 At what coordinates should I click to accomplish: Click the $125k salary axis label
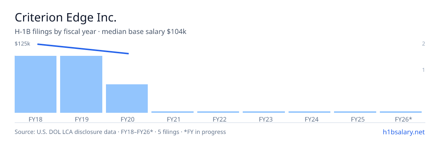pos(22,44)
